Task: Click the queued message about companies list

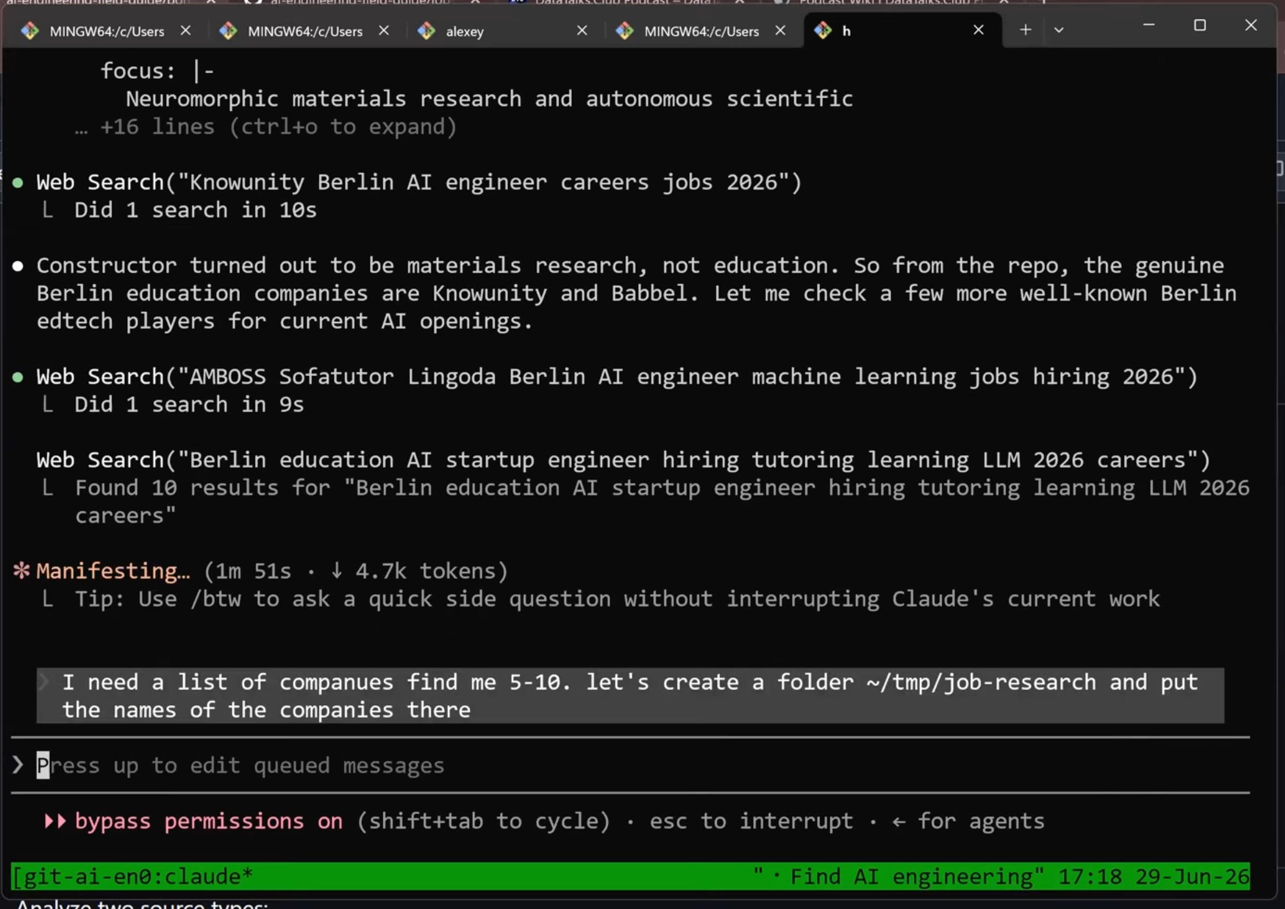Action: (630, 696)
